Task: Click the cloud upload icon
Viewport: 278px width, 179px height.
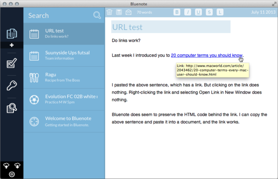Action: (x=6, y=166)
